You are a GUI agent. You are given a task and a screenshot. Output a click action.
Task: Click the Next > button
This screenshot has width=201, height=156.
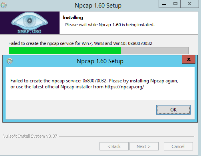144,146
